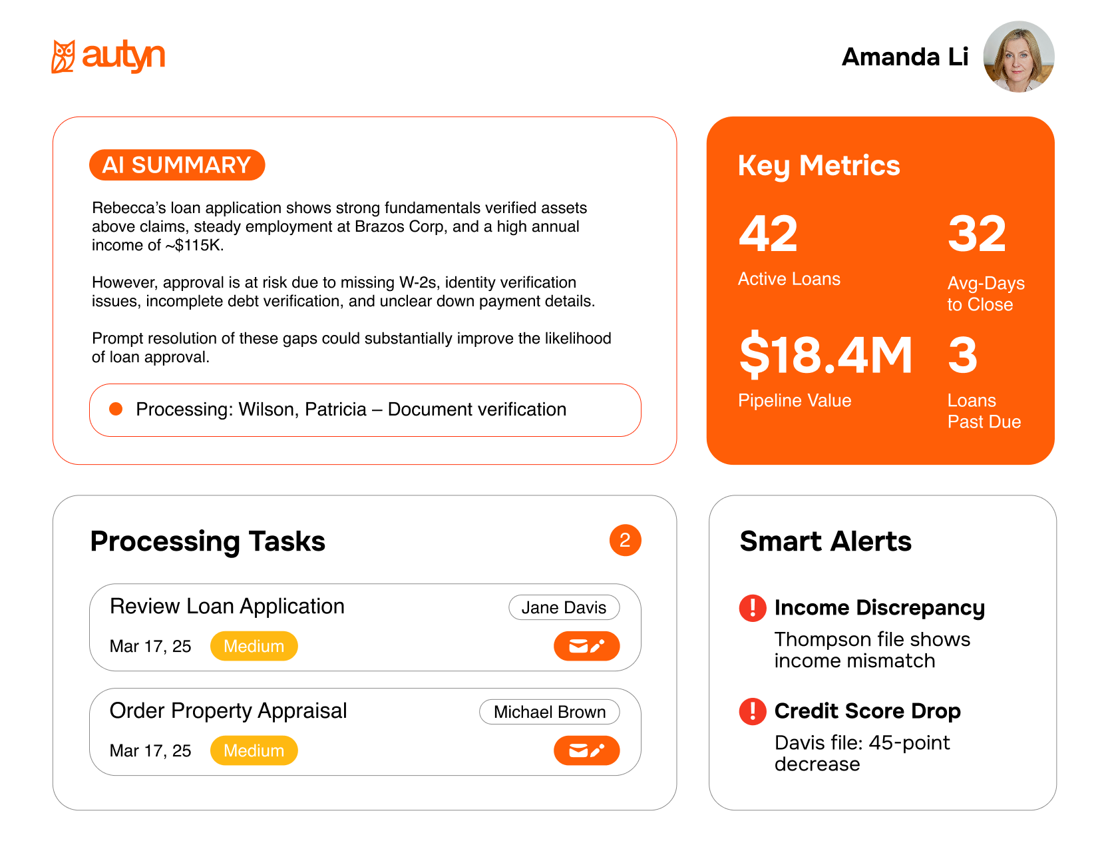The height and width of the screenshot is (855, 1106).
Task: Click the Credit Score Drop alert icon
Action: [x=753, y=711]
